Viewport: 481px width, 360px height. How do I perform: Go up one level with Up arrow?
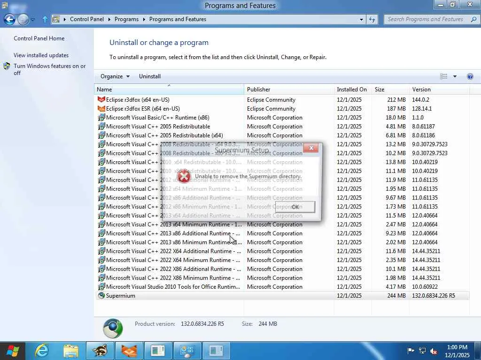pyautogui.click(x=45, y=19)
